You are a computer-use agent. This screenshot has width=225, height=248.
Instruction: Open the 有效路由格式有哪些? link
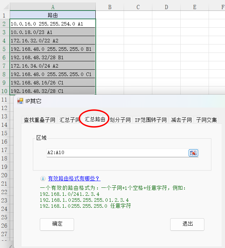tap(74, 179)
